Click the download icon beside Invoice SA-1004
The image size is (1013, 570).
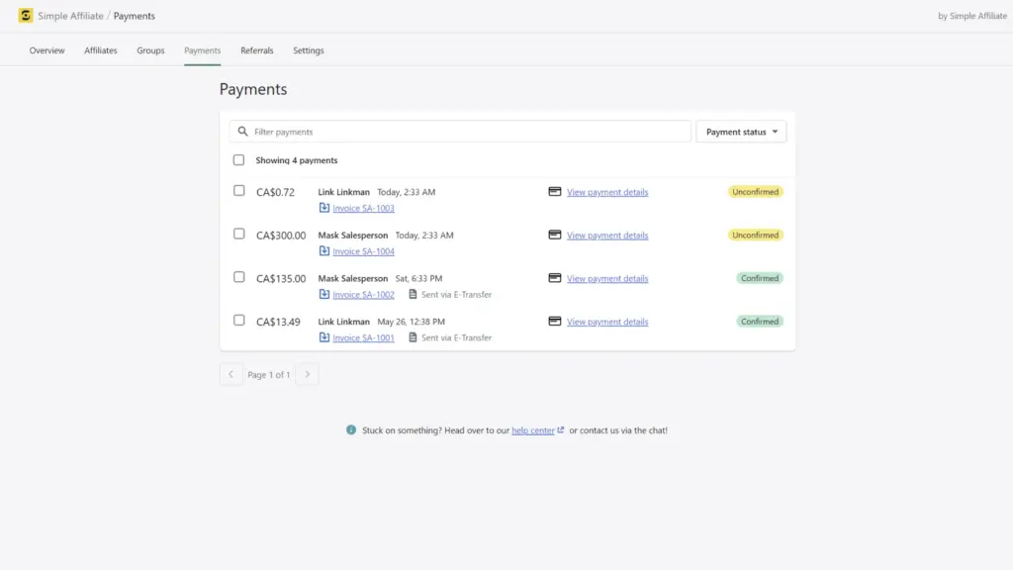pyautogui.click(x=324, y=251)
